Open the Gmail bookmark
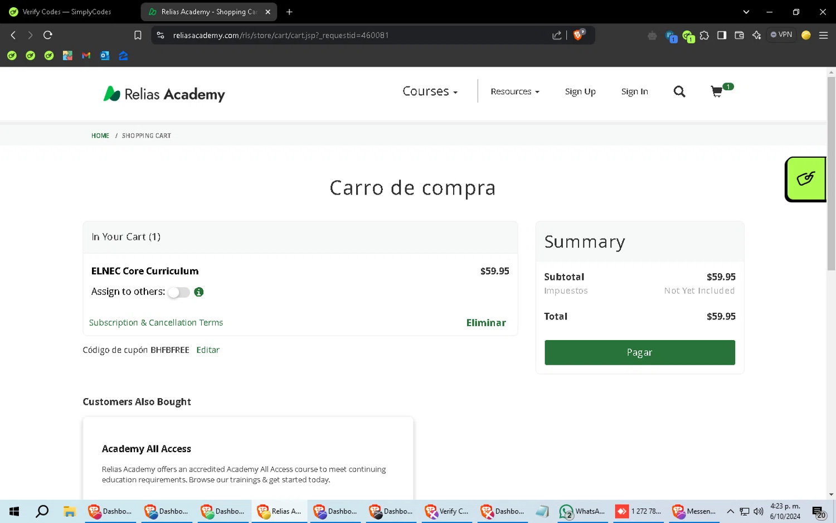The width and height of the screenshot is (836, 523). coord(86,56)
